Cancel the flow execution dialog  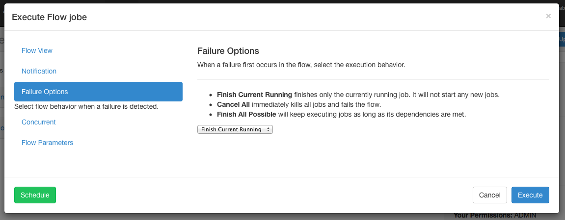coord(489,195)
